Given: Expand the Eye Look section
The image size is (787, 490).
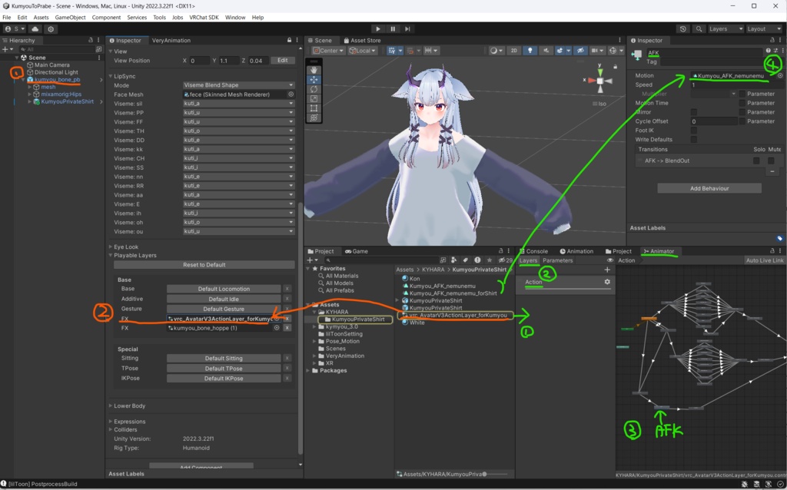Looking at the screenshot, I should [111, 247].
